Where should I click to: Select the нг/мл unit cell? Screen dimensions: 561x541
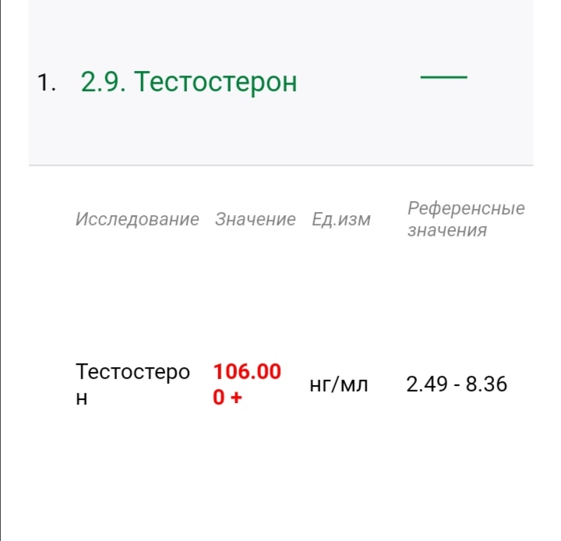(338, 384)
